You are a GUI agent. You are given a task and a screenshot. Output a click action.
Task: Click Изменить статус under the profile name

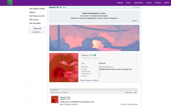point(91,58)
